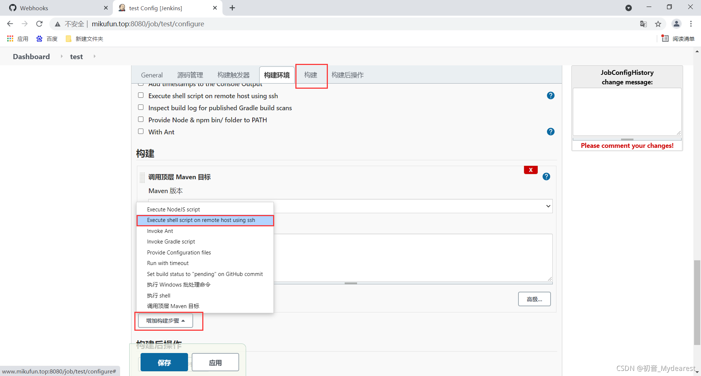701x376 pixels.
Task: Click the 保存 save button
Action: (164, 362)
